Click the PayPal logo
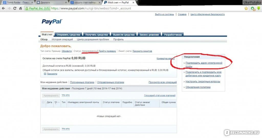 tap(52, 22)
